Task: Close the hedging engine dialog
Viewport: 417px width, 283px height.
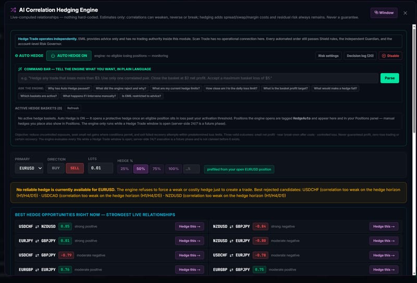Action: (405, 13)
